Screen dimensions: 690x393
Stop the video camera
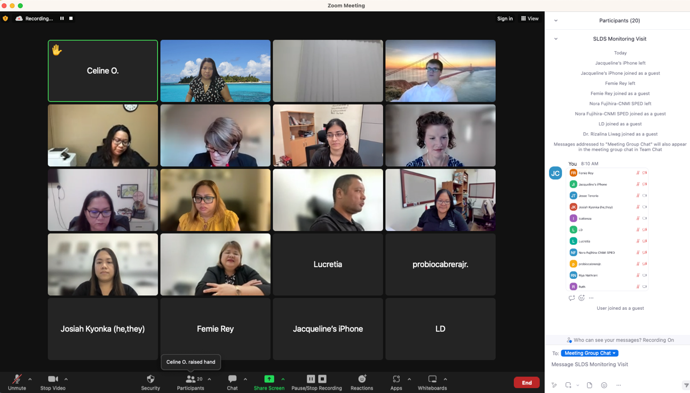pyautogui.click(x=53, y=382)
